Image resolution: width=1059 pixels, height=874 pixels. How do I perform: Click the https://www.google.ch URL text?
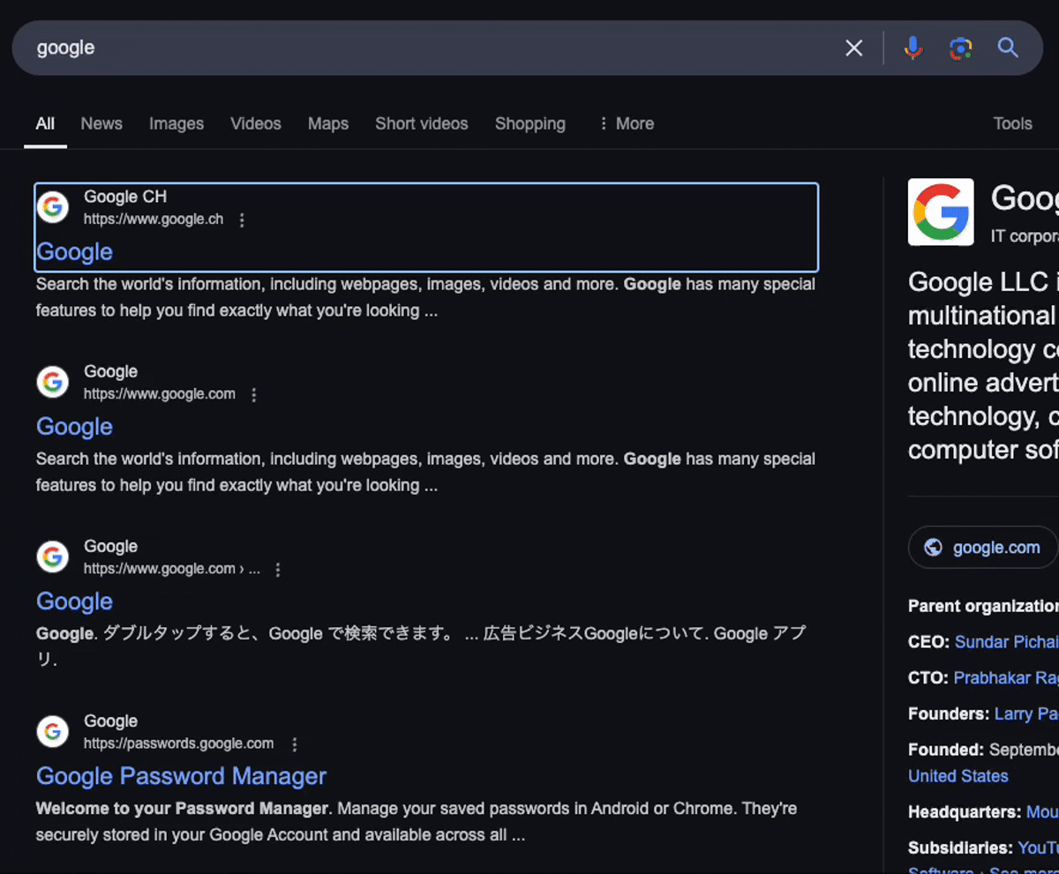154,220
